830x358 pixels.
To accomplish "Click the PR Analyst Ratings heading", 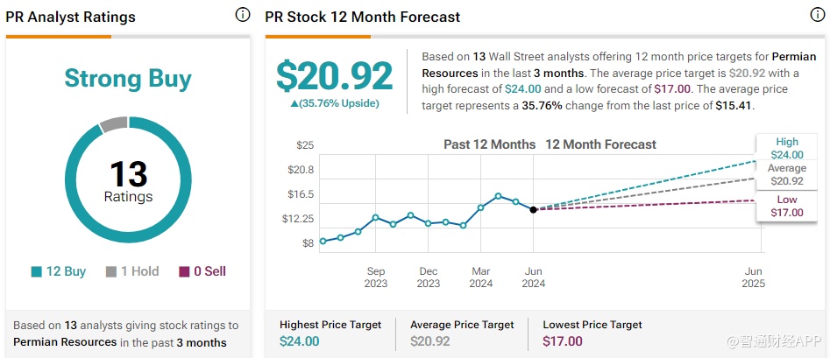I will click(x=71, y=17).
